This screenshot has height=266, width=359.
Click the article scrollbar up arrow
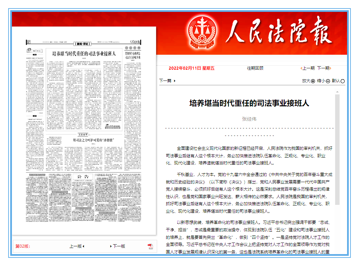337,92
